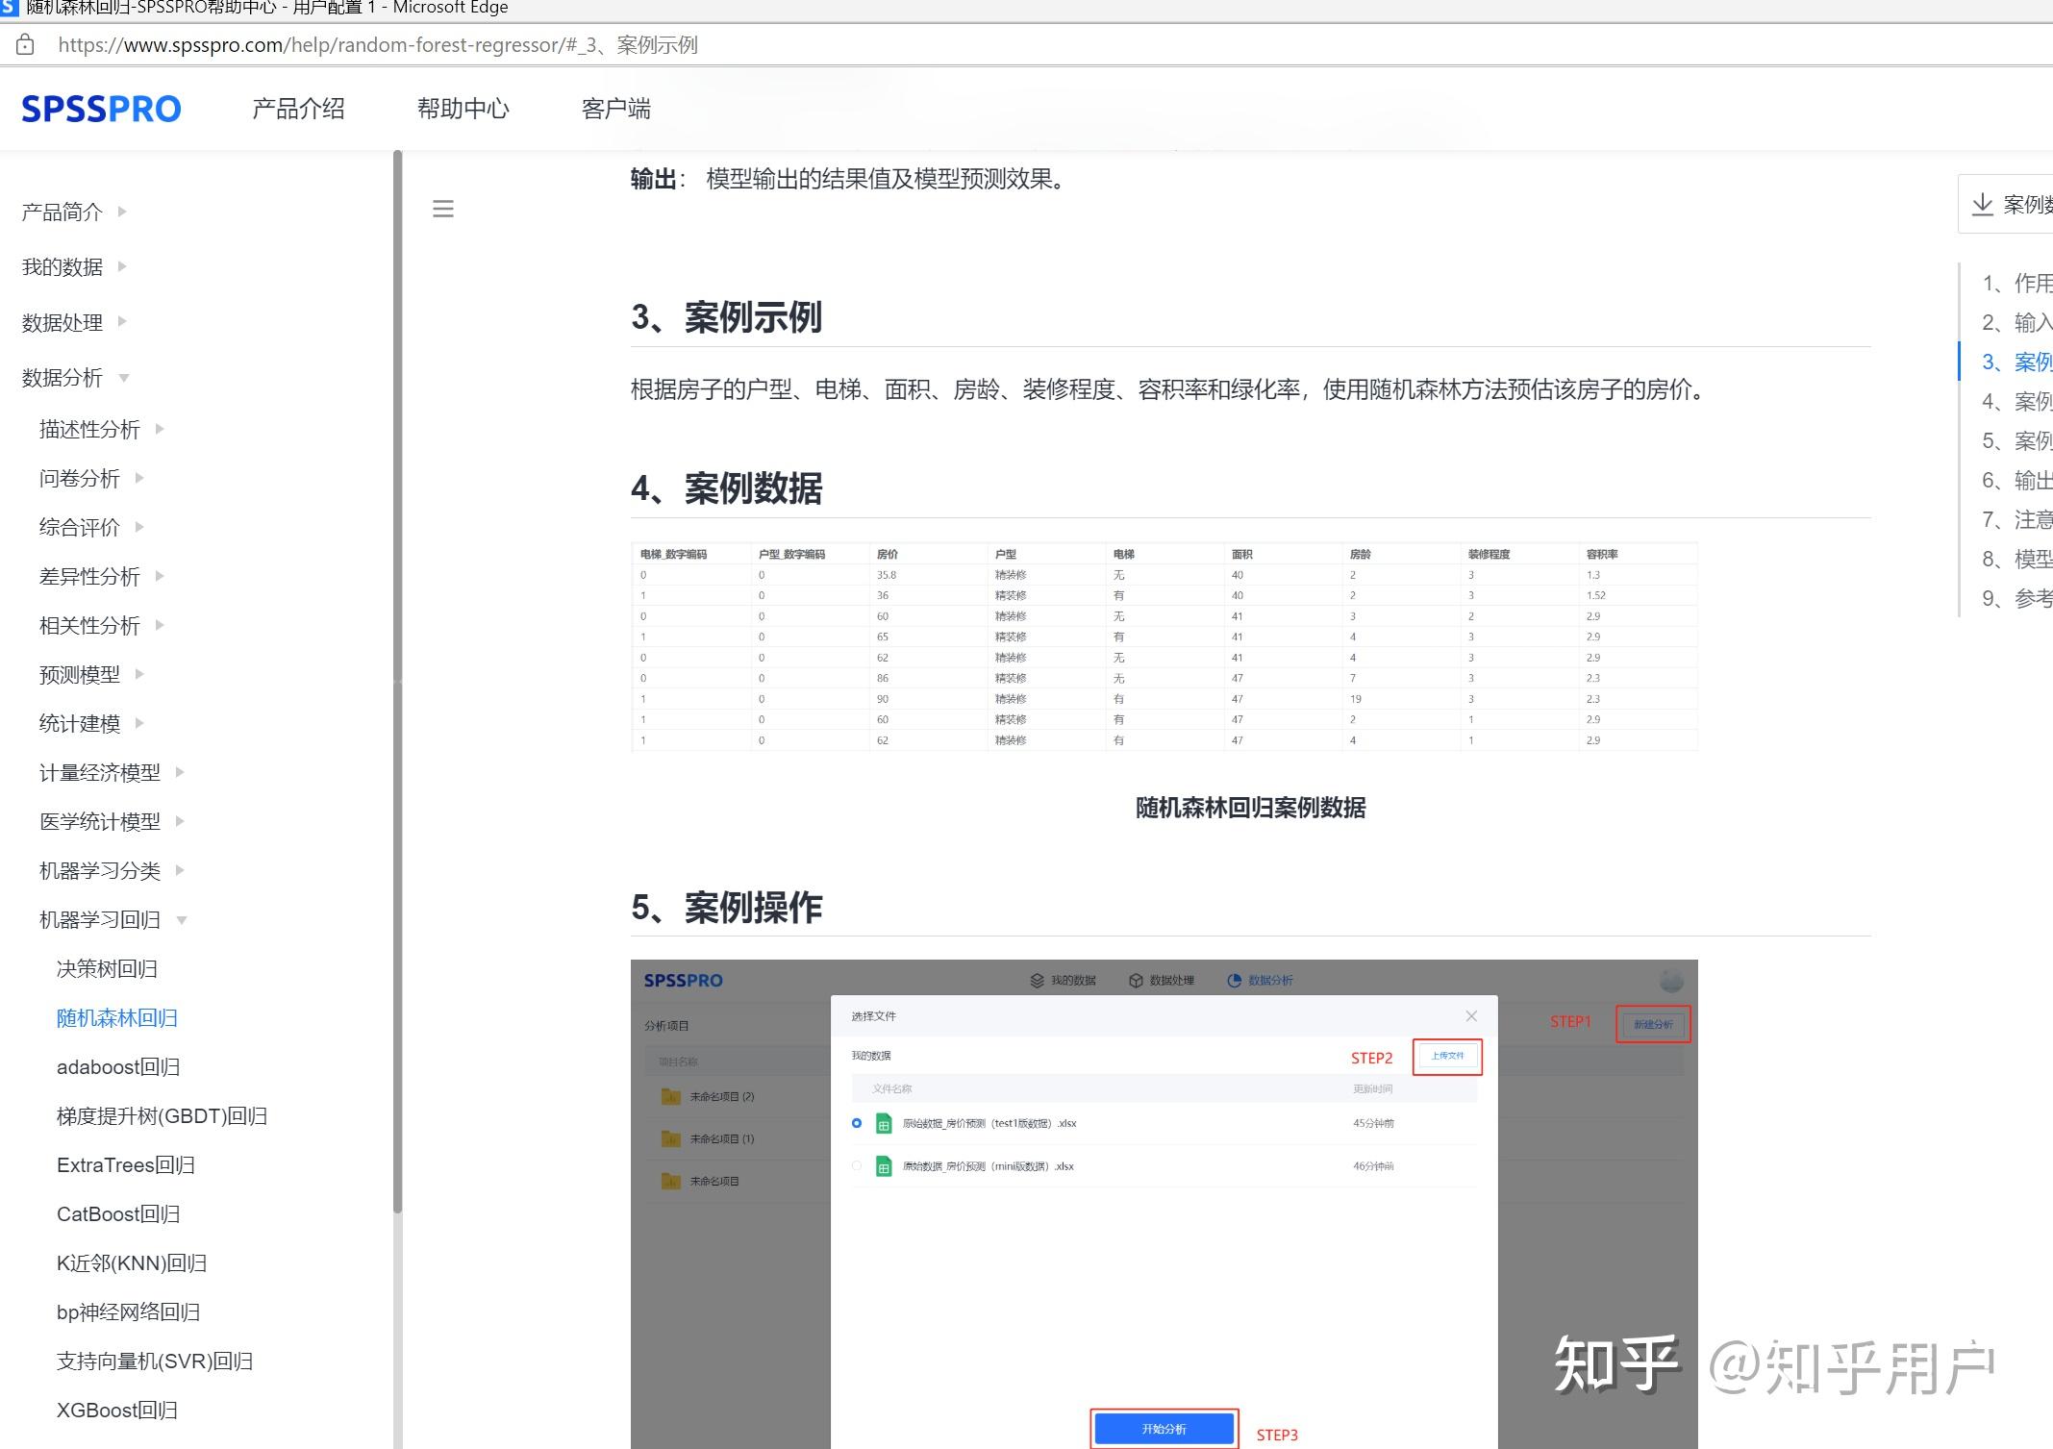Collapse the 数据分析 sidebar section
The width and height of the screenshot is (2053, 1449).
124,378
